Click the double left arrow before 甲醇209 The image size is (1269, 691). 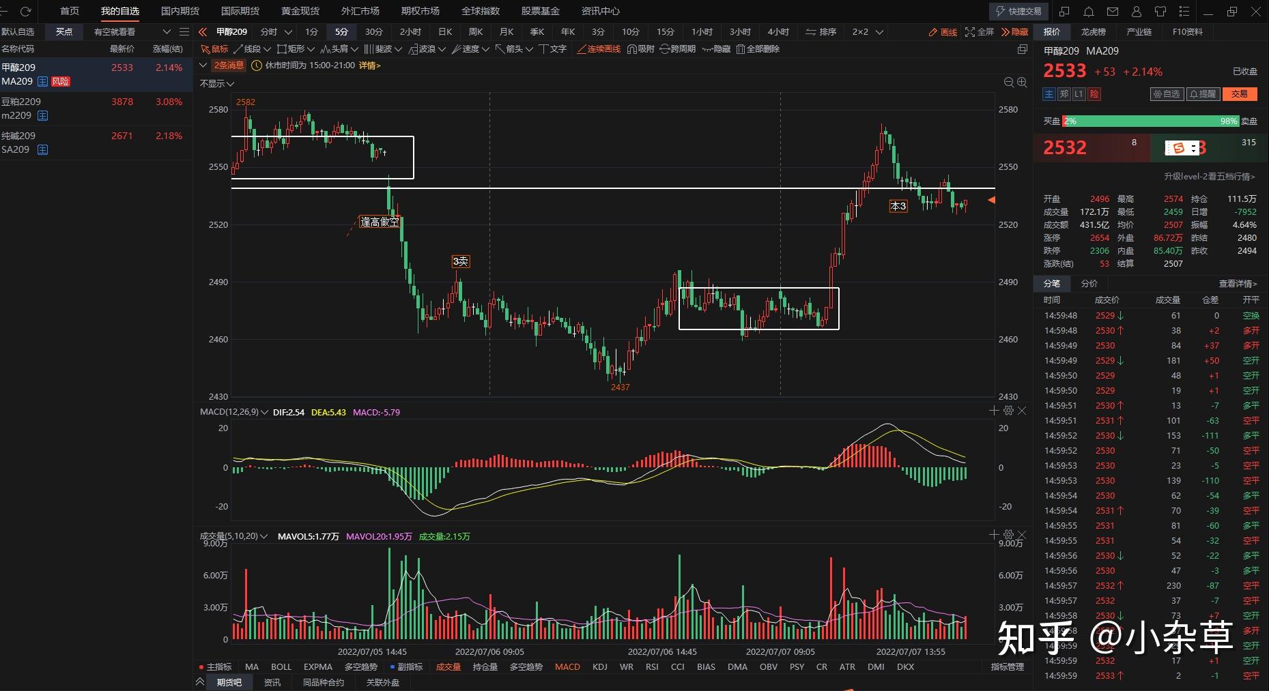[203, 32]
